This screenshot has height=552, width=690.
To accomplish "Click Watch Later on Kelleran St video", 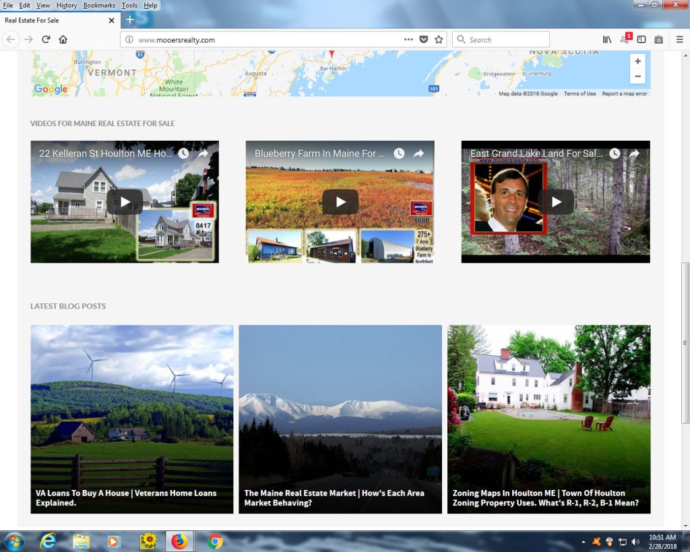I will pos(183,153).
